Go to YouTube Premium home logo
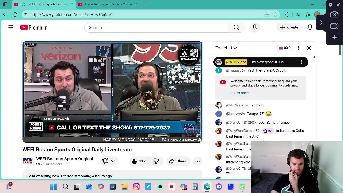Viewport: 343px width, 193px height. (x=34, y=27)
